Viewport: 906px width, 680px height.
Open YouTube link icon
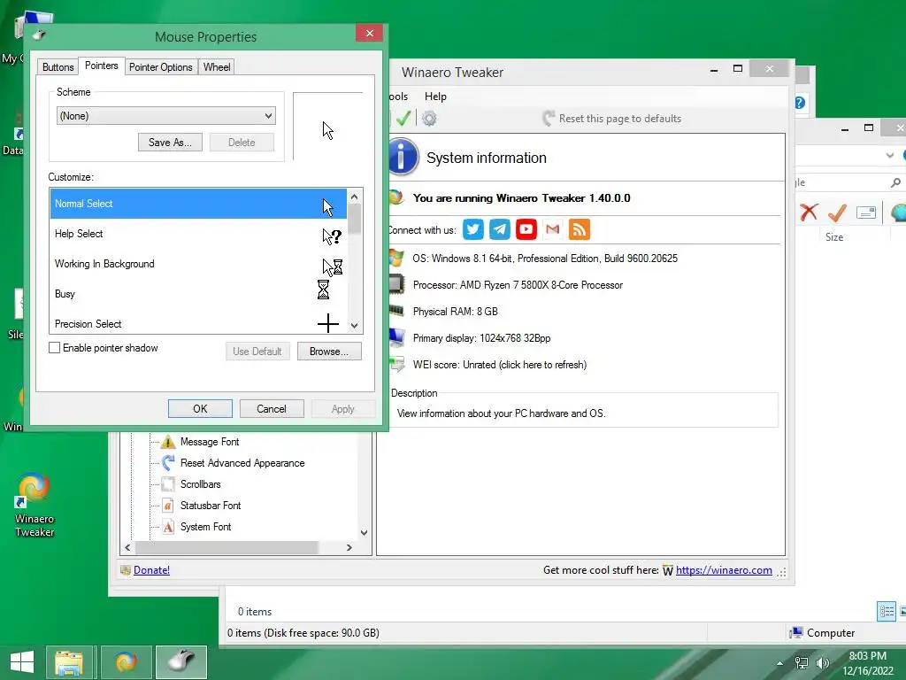tap(526, 229)
